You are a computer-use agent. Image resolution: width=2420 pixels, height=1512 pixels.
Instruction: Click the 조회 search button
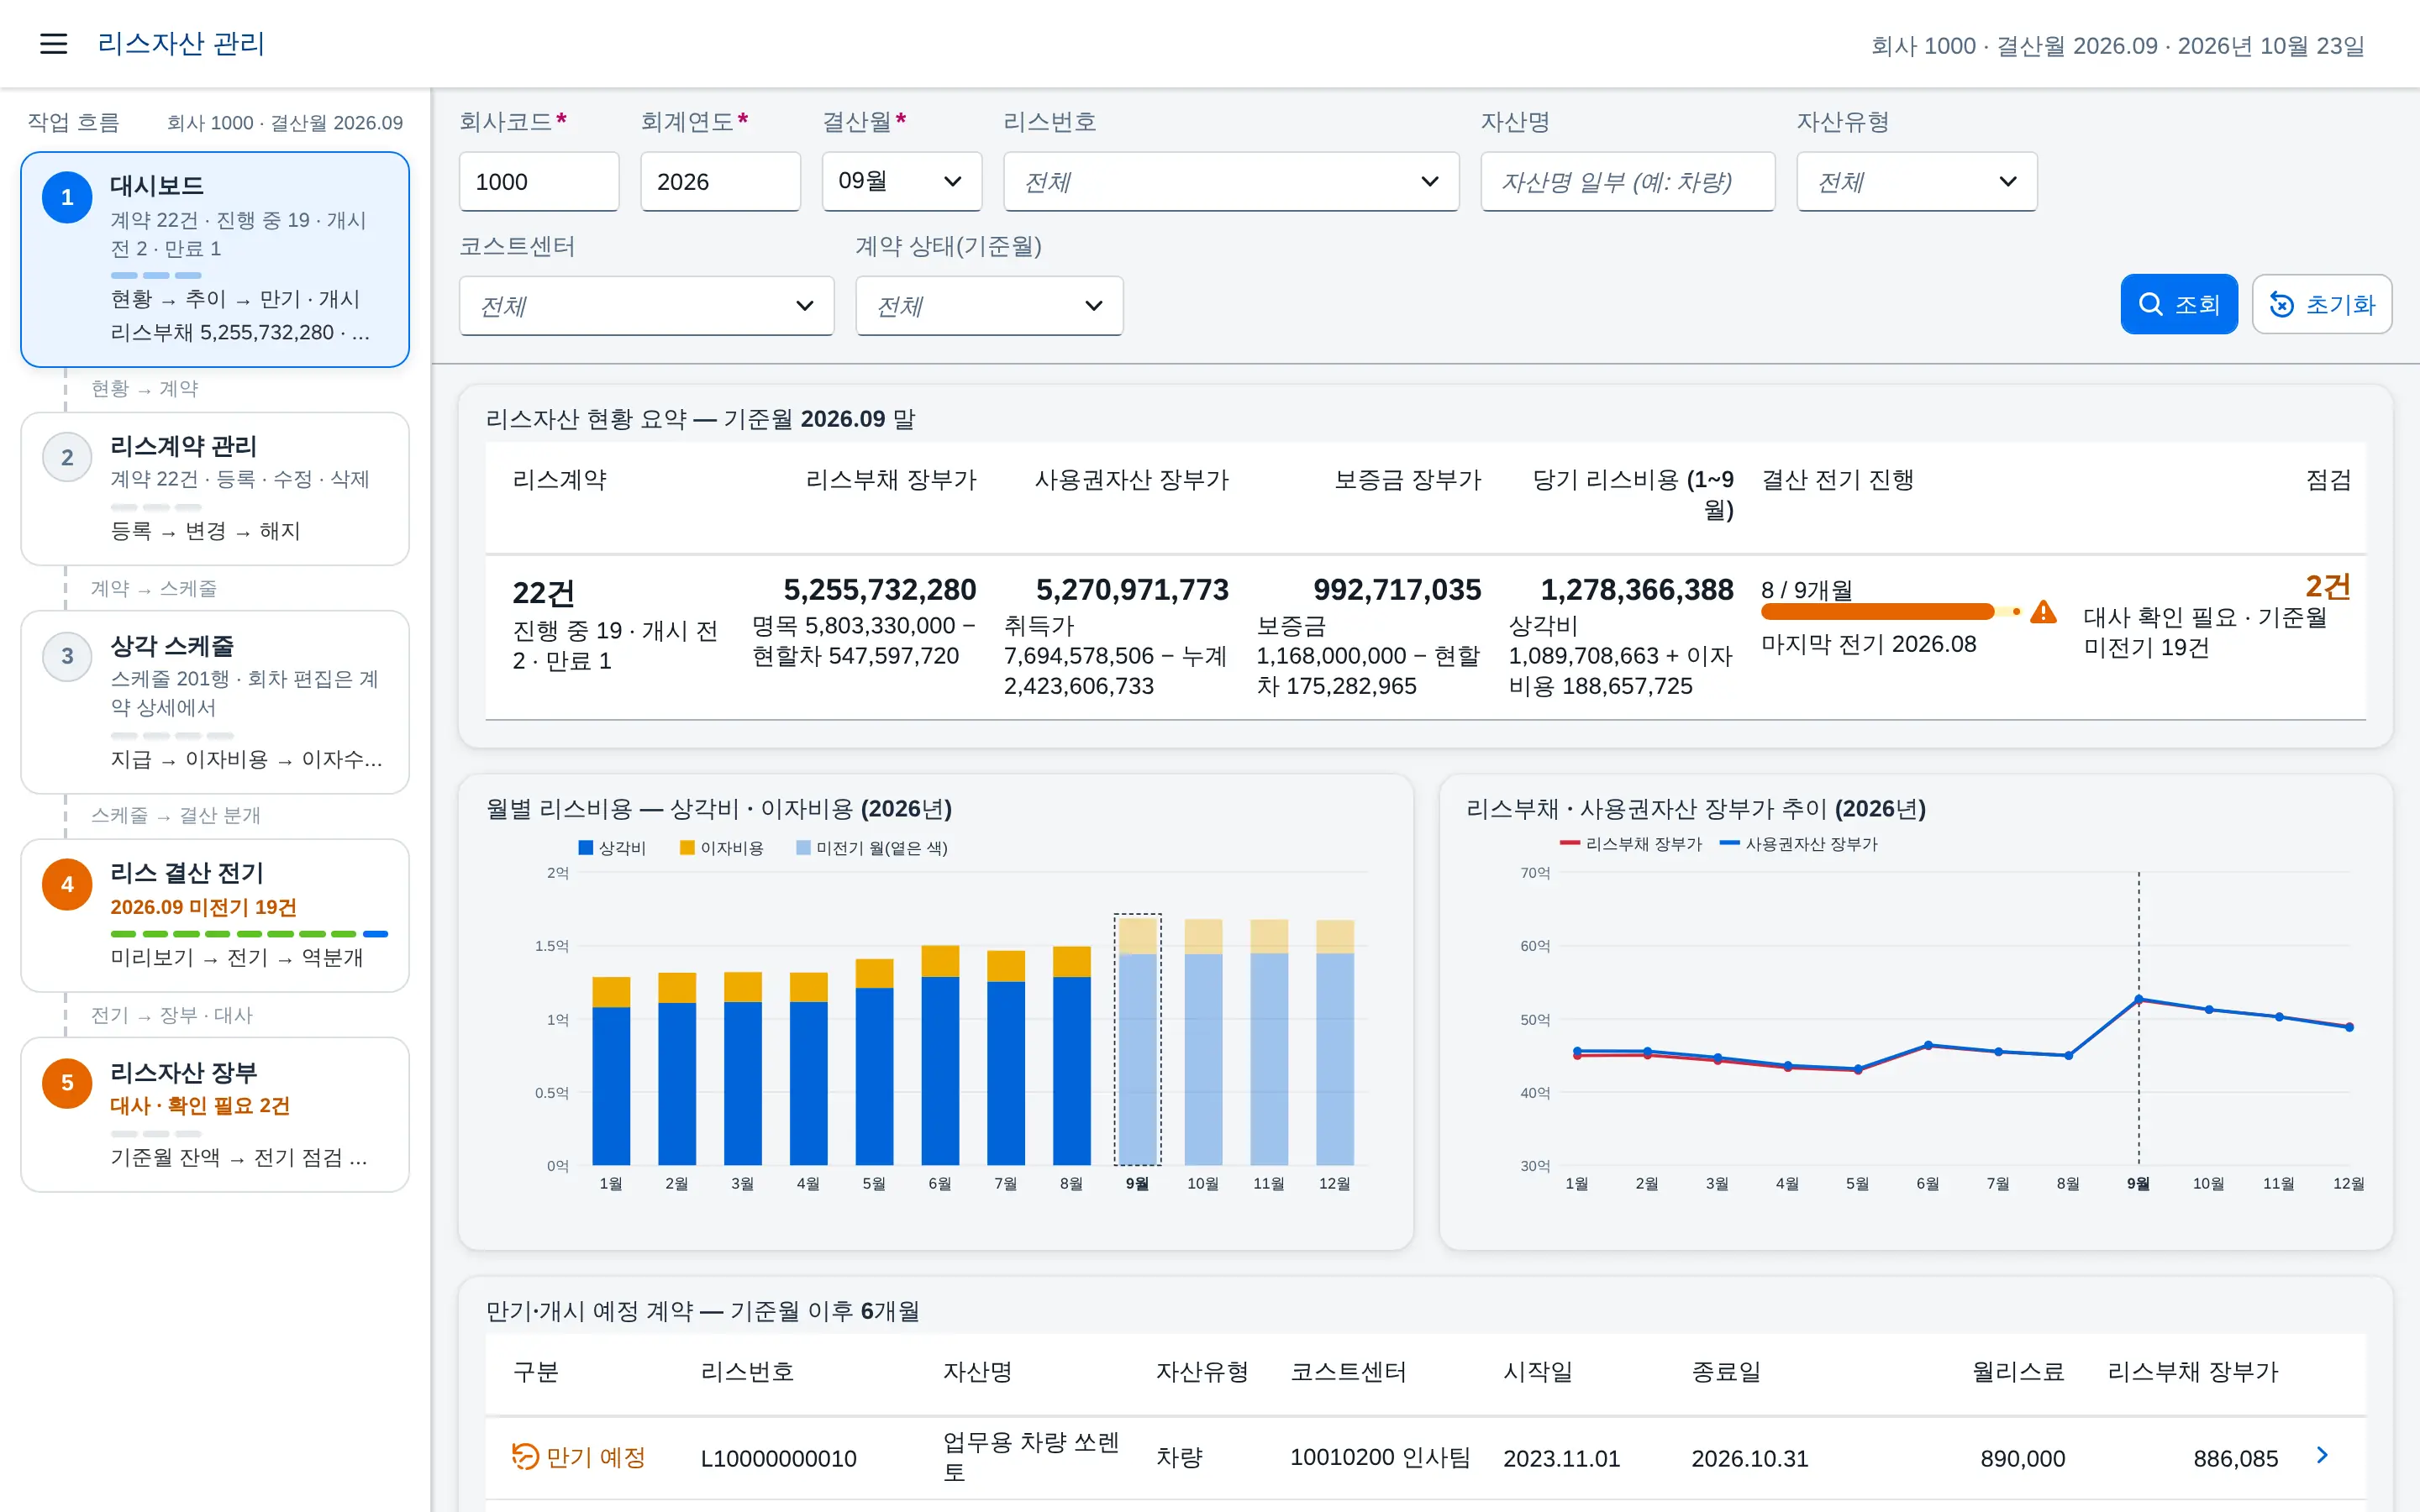pos(2179,304)
